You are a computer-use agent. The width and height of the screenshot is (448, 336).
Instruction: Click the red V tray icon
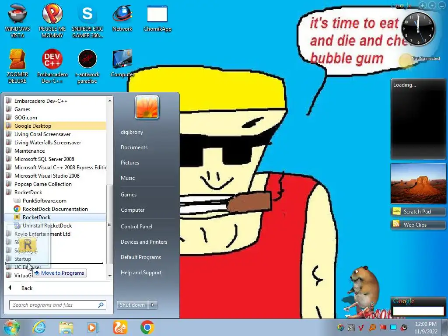(x=361, y=327)
